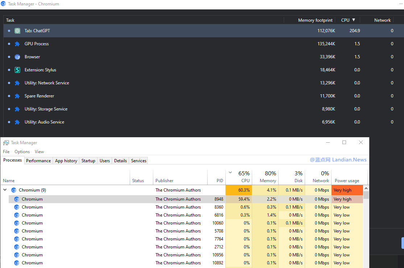Select the Extension: Stylus task row
Viewport: 404px width, 268px height.
pos(204,70)
